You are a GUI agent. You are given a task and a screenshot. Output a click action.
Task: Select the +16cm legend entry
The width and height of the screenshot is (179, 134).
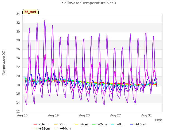[138, 124]
